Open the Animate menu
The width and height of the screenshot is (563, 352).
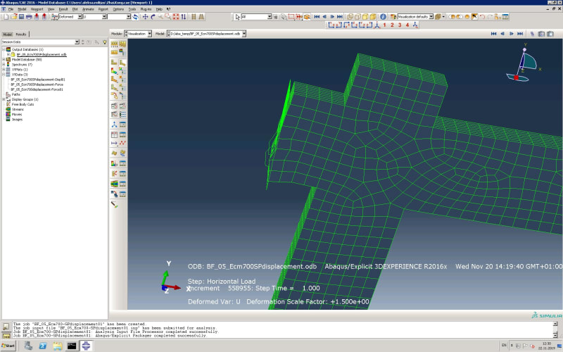[x=88, y=9]
